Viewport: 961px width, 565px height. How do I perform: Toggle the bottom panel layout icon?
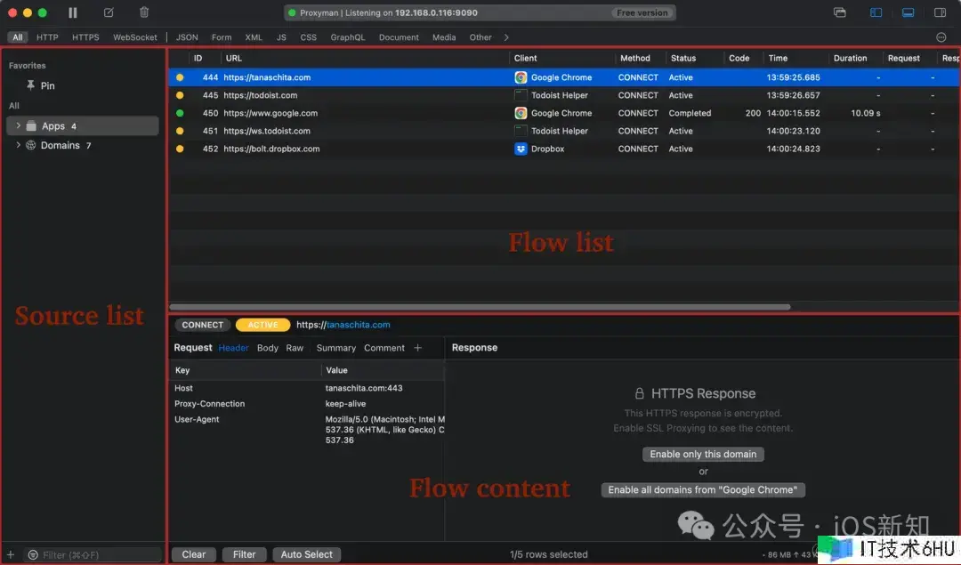click(x=908, y=12)
